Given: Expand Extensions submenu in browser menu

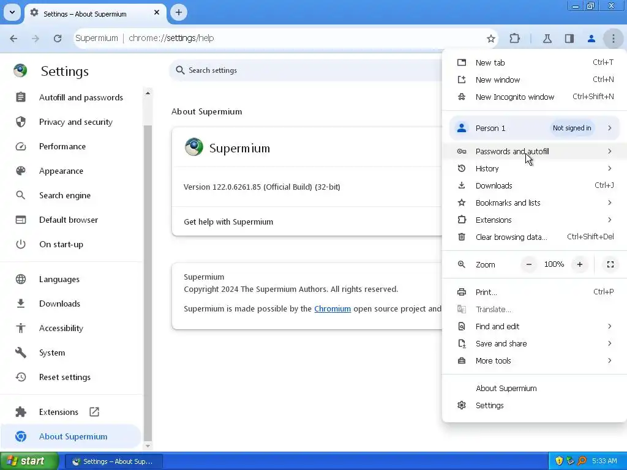Looking at the screenshot, I should (535, 220).
